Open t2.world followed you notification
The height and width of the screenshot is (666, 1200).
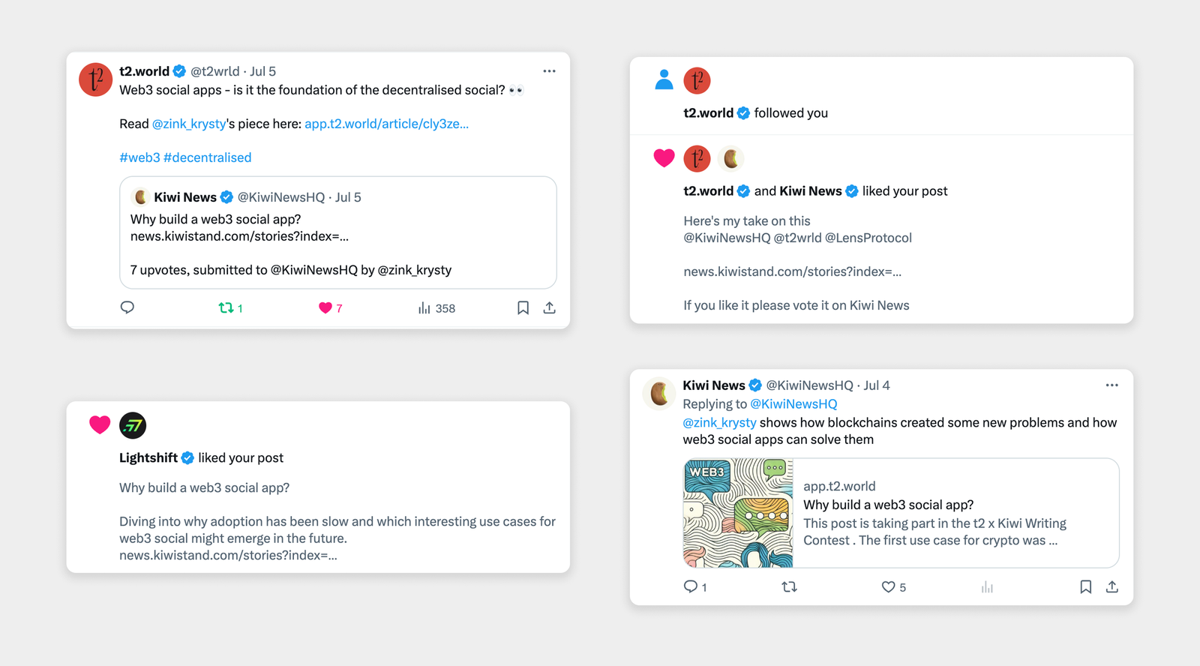click(881, 97)
